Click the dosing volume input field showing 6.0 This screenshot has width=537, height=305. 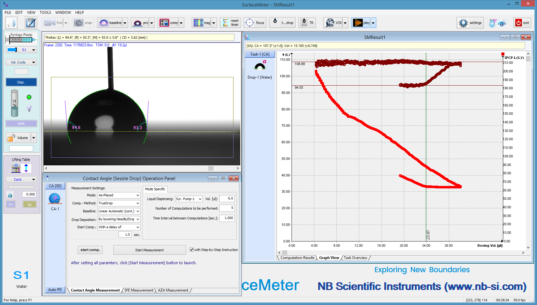[x=227, y=199]
